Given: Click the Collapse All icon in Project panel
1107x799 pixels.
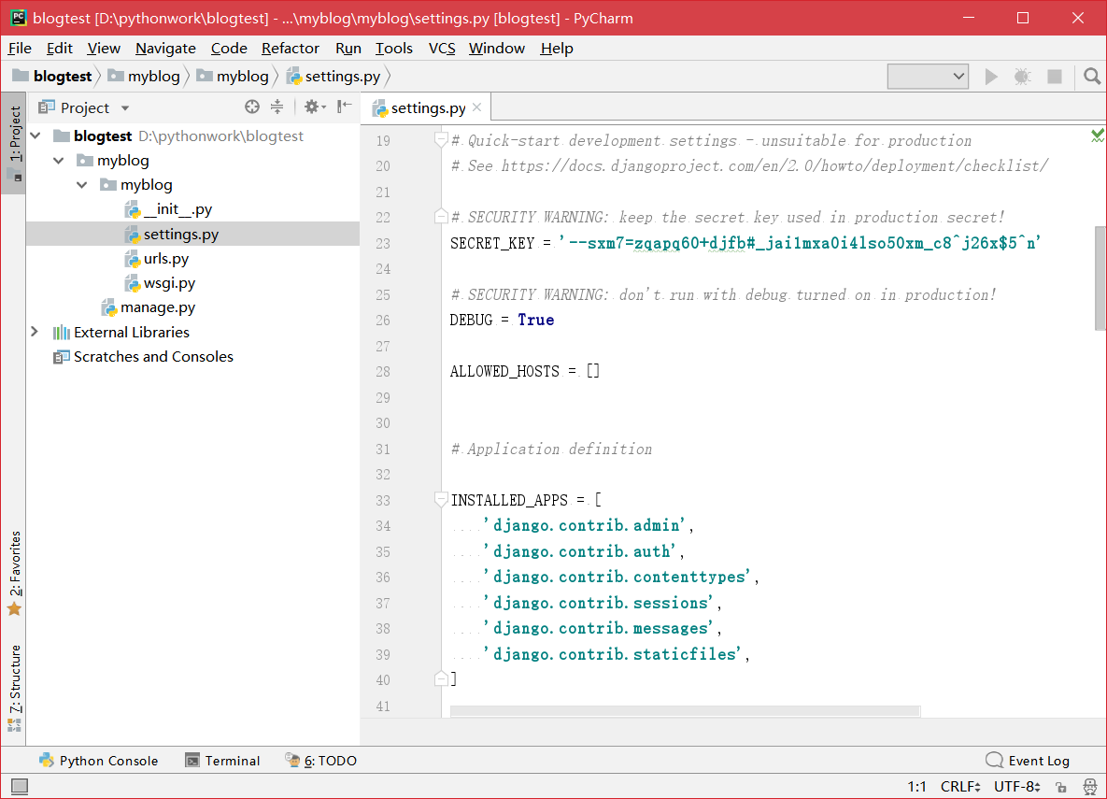Looking at the screenshot, I should click(277, 107).
